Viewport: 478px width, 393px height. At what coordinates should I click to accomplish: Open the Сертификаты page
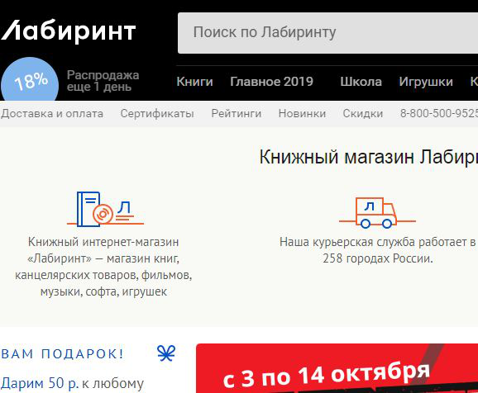click(x=157, y=114)
